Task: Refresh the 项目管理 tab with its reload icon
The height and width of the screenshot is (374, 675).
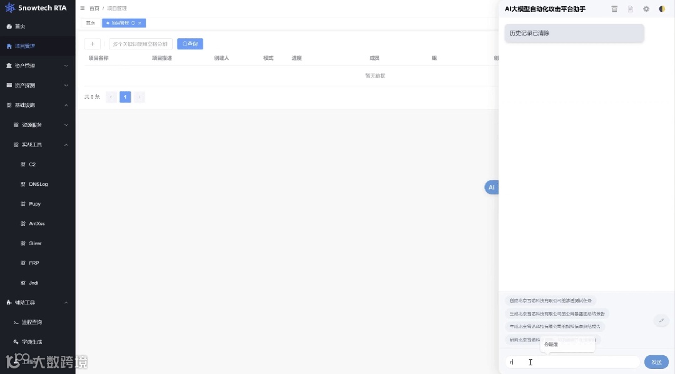Action: (x=133, y=23)
